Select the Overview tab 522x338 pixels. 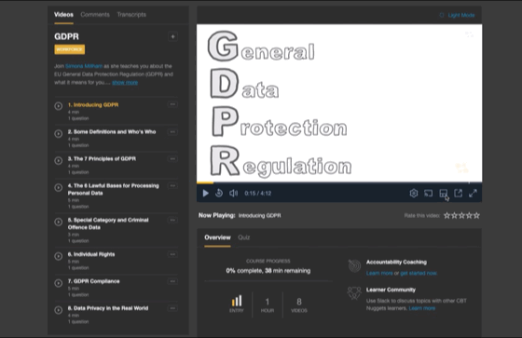pyautogui.click(x=217, y=237)
